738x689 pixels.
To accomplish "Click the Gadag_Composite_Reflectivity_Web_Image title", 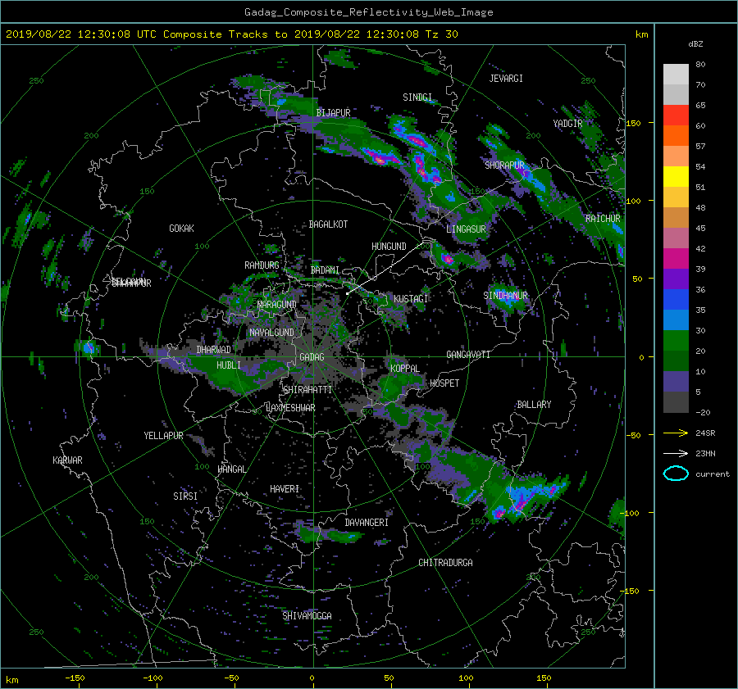I will click(x=368, y=12).
